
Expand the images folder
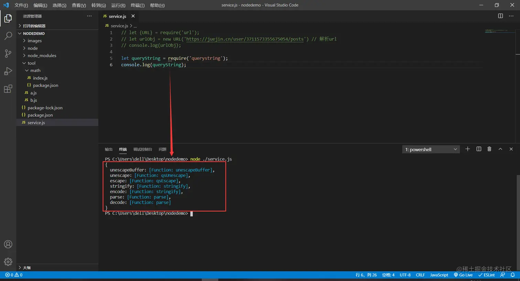coord(57,41)
